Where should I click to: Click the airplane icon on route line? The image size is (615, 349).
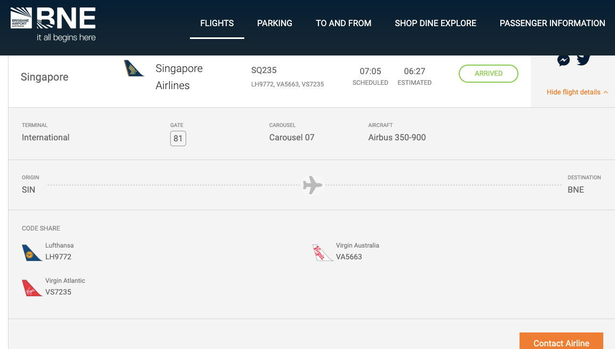(x=313, y=185)
